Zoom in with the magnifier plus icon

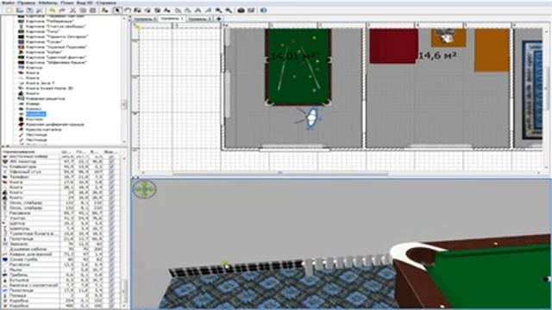pos(218,10)
